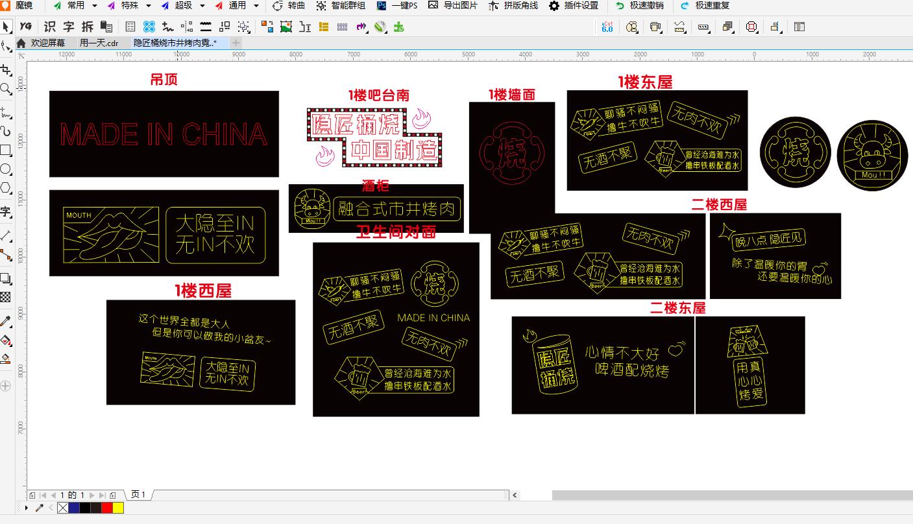Choose the Freehand drawing tool

(6, 112)
